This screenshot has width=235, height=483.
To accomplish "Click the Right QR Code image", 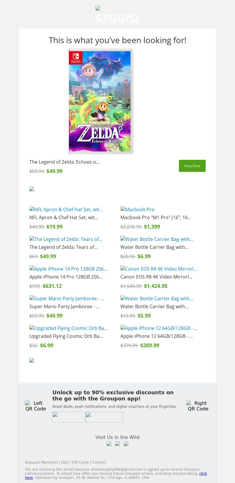I will (x=198, y=406).
